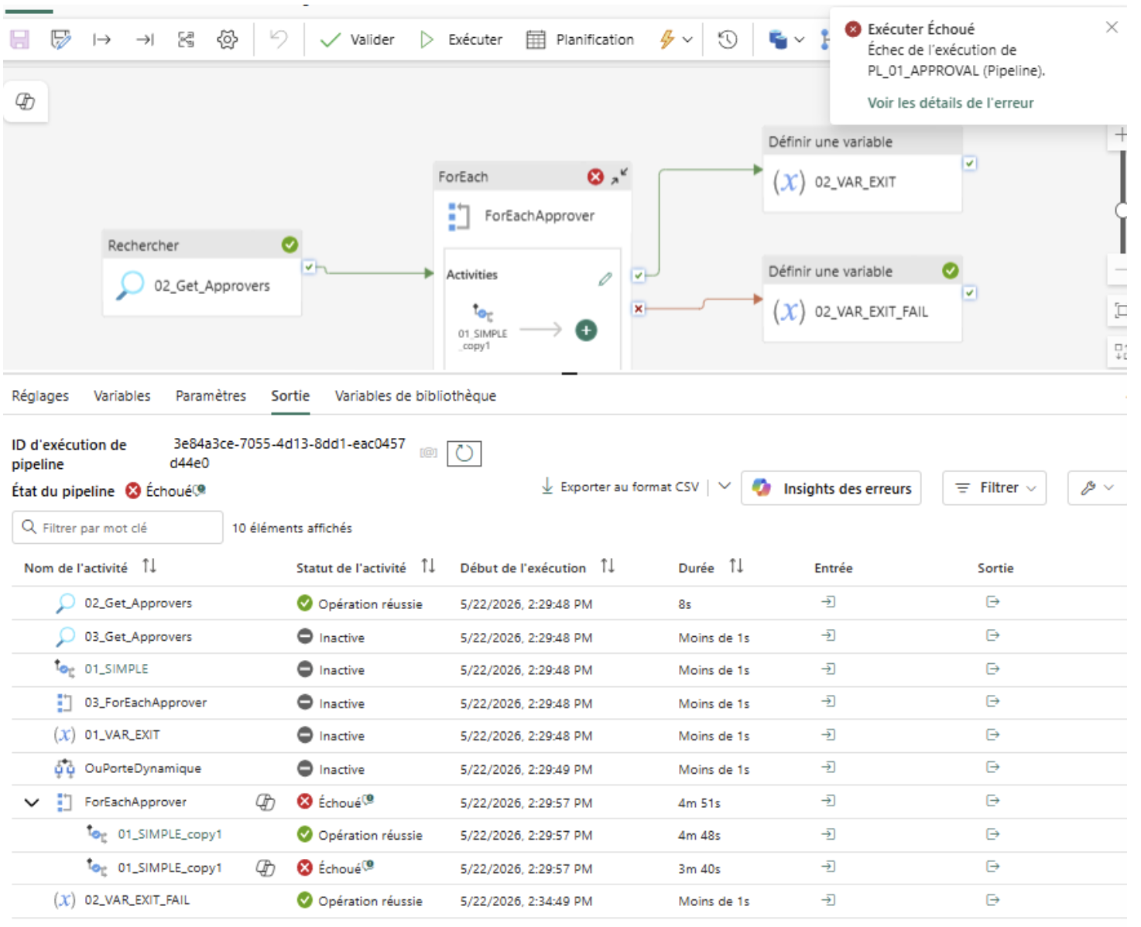Click the Save icon in the toolbar
The image size is (1141, 927).
19,39
